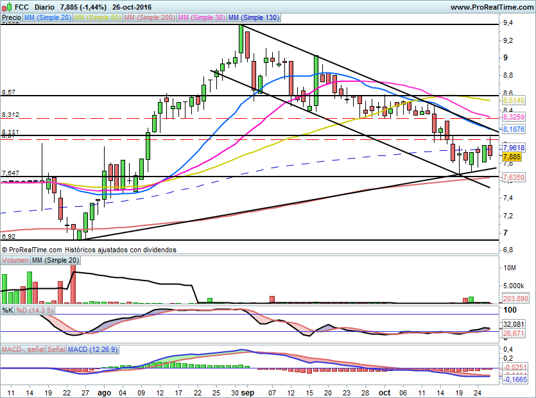Click the 8,312 horizontal level label
The image size is (536, 398).
coord(11,115)
